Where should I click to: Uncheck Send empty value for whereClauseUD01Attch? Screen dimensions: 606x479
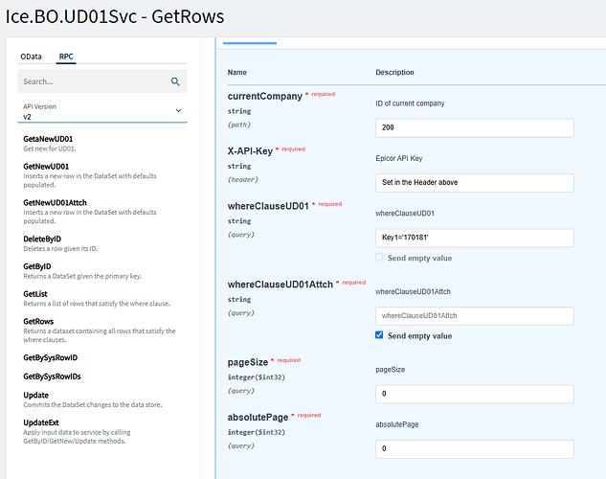[x=379, y=335]
